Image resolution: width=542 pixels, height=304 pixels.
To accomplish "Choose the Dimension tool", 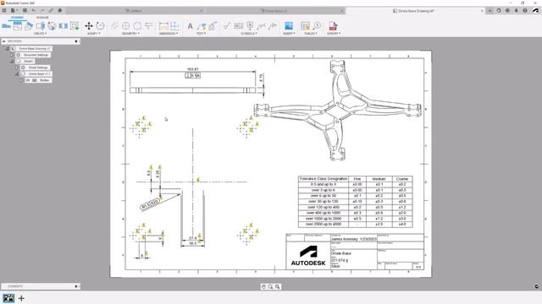I will click(163, 26).
